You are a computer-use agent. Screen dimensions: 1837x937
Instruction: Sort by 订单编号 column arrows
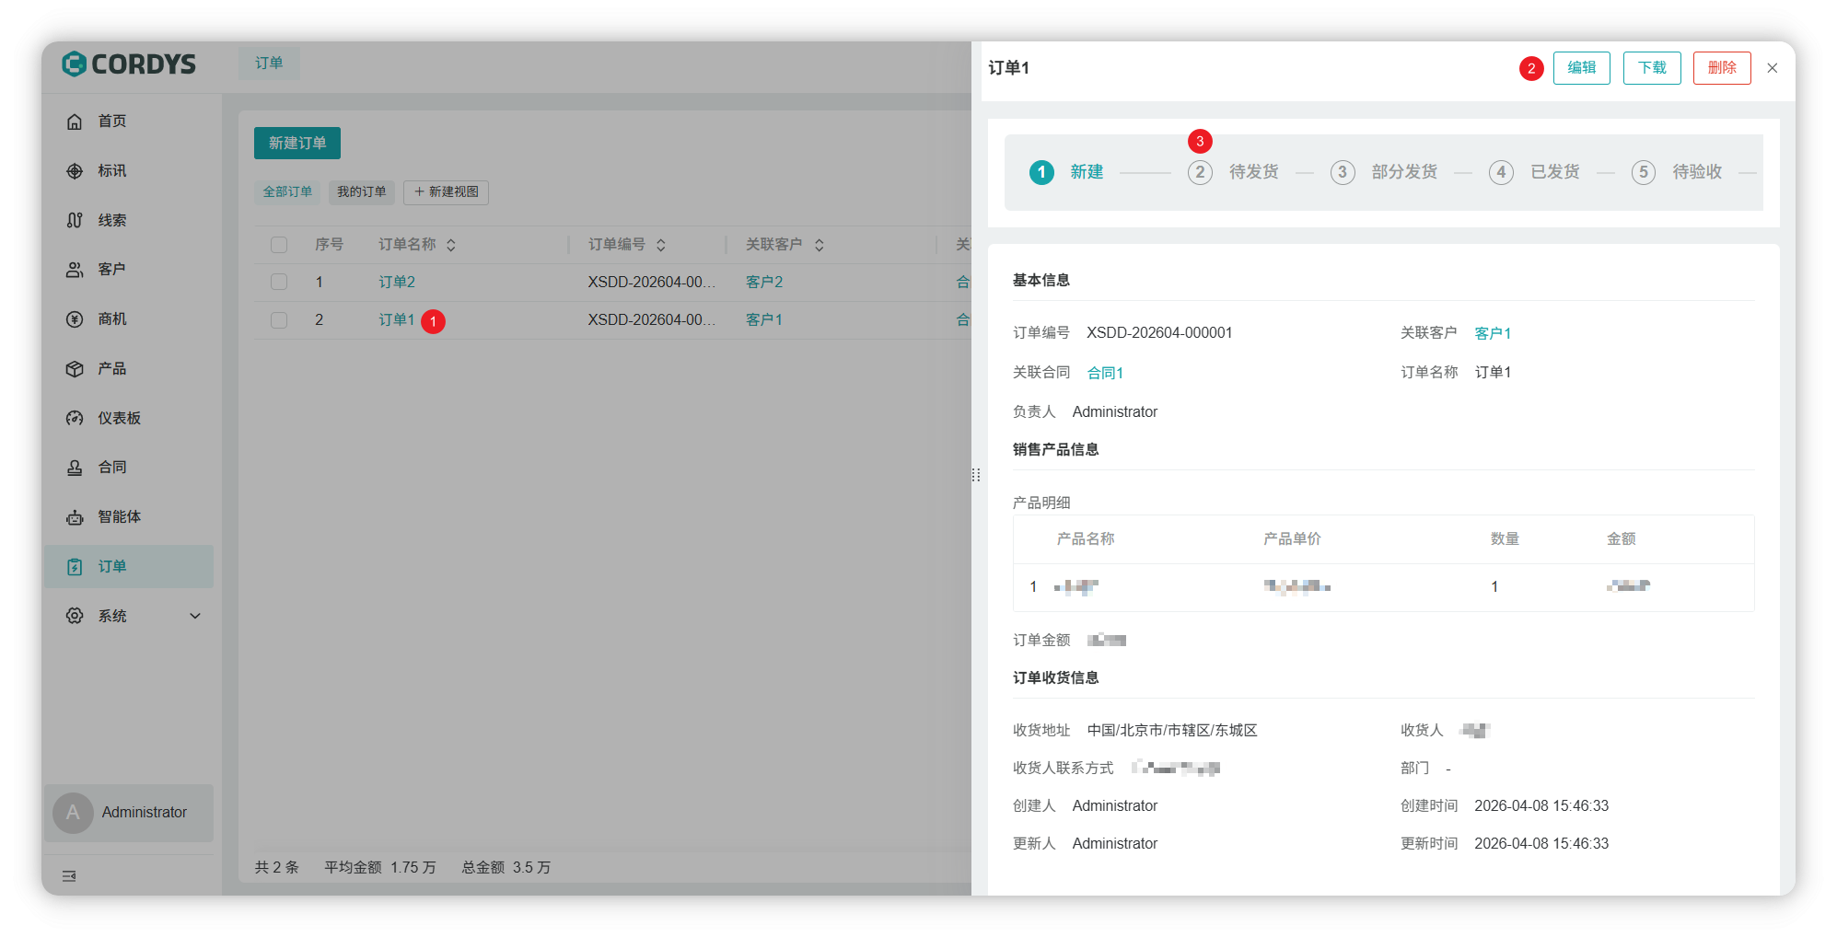[x=661, y=245]
